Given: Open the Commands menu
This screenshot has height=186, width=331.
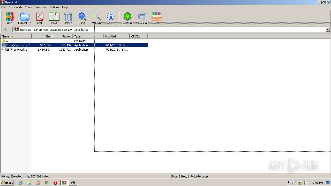Looking at the screenshot, I should coord(15,7).
